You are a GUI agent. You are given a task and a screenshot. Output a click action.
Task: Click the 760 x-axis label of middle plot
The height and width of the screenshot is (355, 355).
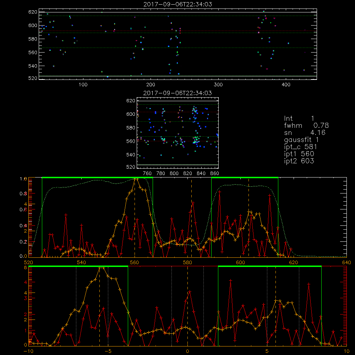pyautogui.click(x=147, y=174)
